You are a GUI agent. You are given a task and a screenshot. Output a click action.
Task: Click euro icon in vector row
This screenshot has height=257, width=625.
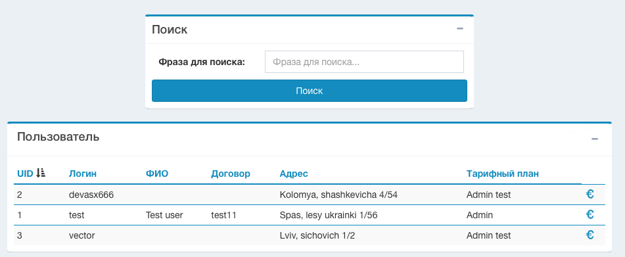[x=590, y=235]
